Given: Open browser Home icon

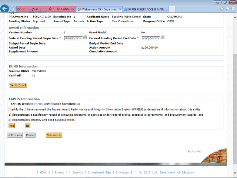Looking at the screenshot, I should pyautogui.click(x=222, y=9).
